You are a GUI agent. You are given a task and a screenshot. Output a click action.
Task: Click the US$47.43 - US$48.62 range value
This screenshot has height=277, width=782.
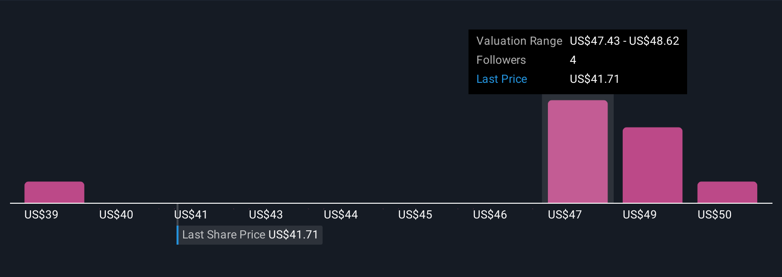pyautogui.click(x=624, y=41)
